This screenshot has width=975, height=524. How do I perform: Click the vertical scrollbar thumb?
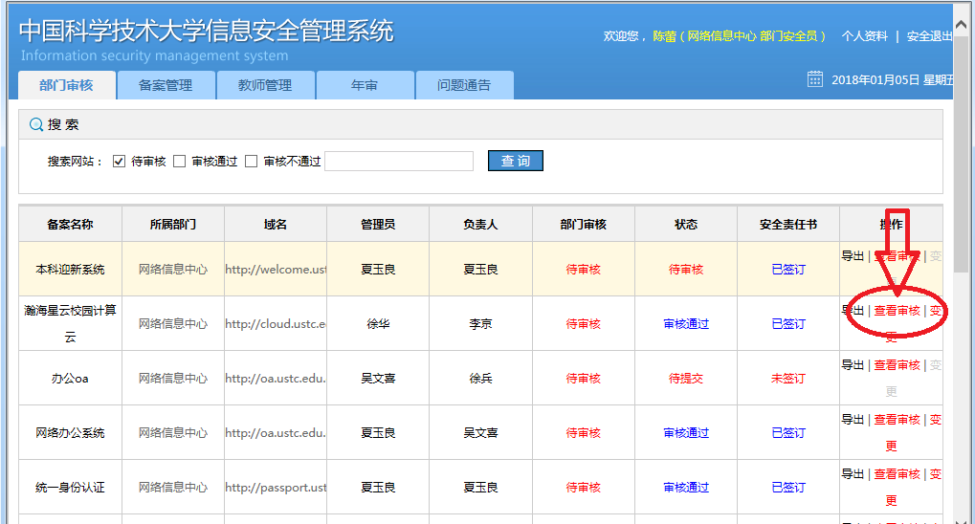962,156
